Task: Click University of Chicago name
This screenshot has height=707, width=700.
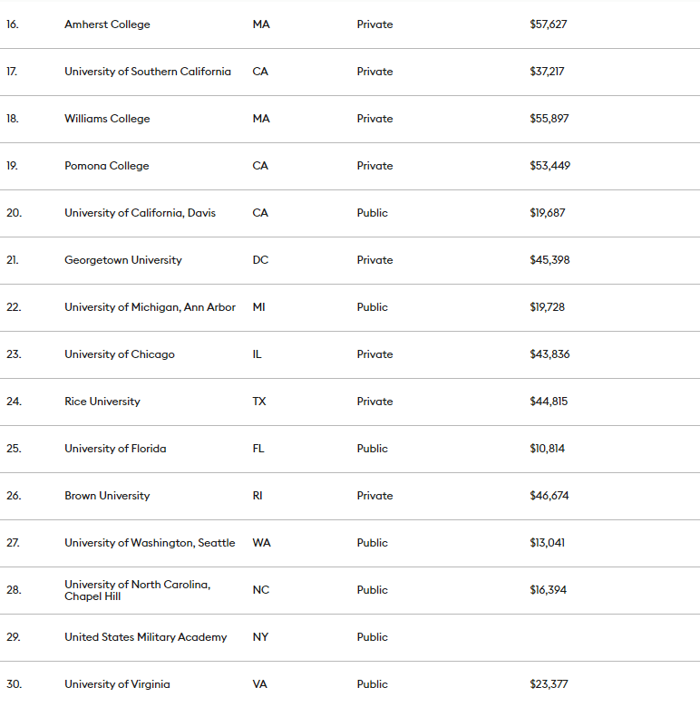Action: coord(119,354)
